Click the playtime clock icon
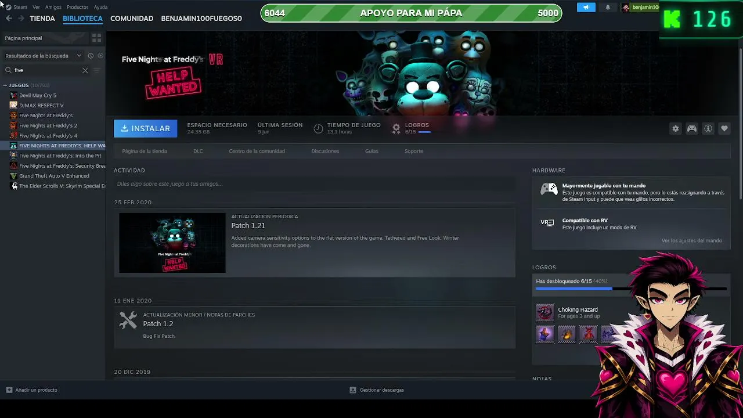 click(x=318, y=128)
